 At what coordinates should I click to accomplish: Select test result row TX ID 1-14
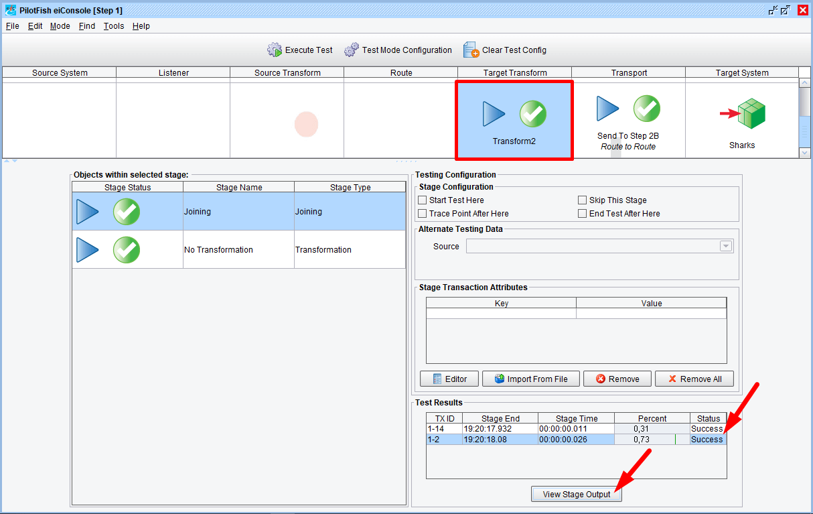click(x=576, y=429)
